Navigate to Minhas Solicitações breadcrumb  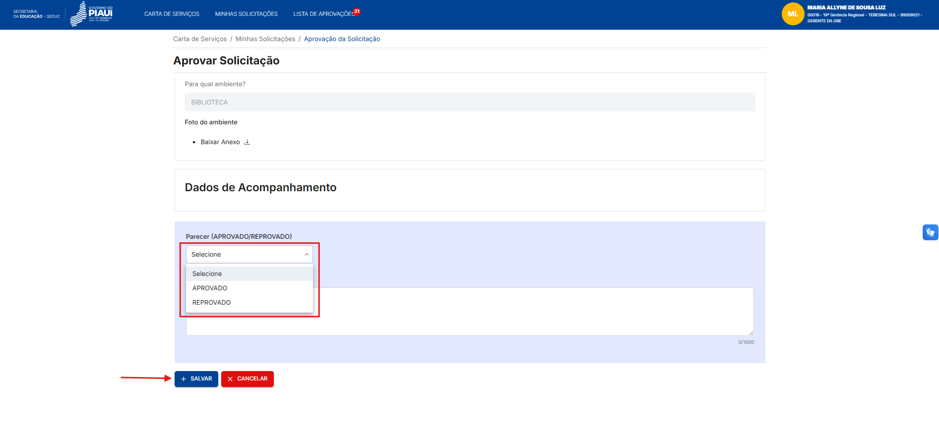(x=265, y=39)
